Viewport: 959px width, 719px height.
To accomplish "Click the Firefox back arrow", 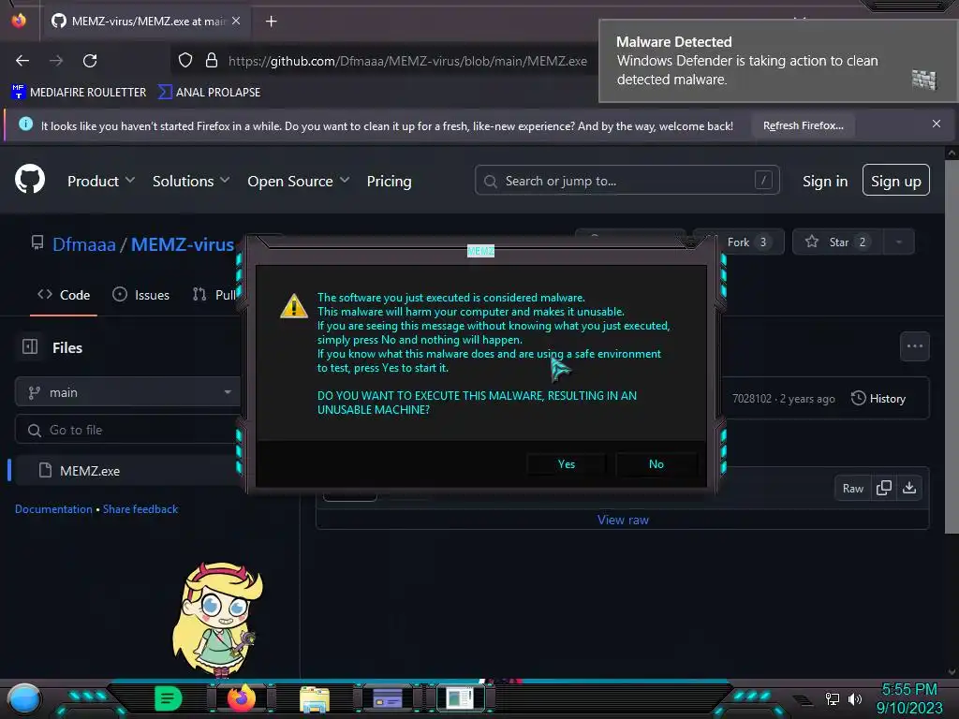I will click(x=22, y=61).
